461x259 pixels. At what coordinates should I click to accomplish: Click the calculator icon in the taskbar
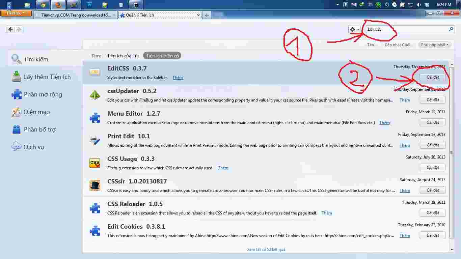coord(136,5)
